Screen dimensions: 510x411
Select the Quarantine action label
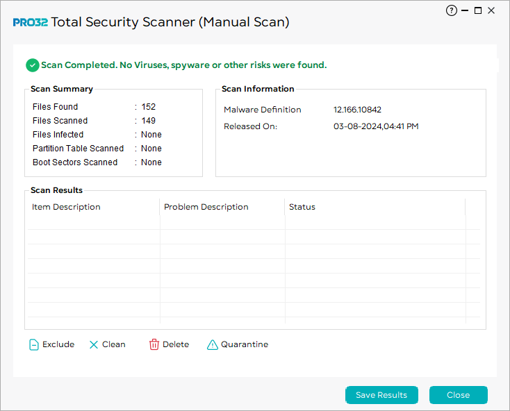pos(245,344)
